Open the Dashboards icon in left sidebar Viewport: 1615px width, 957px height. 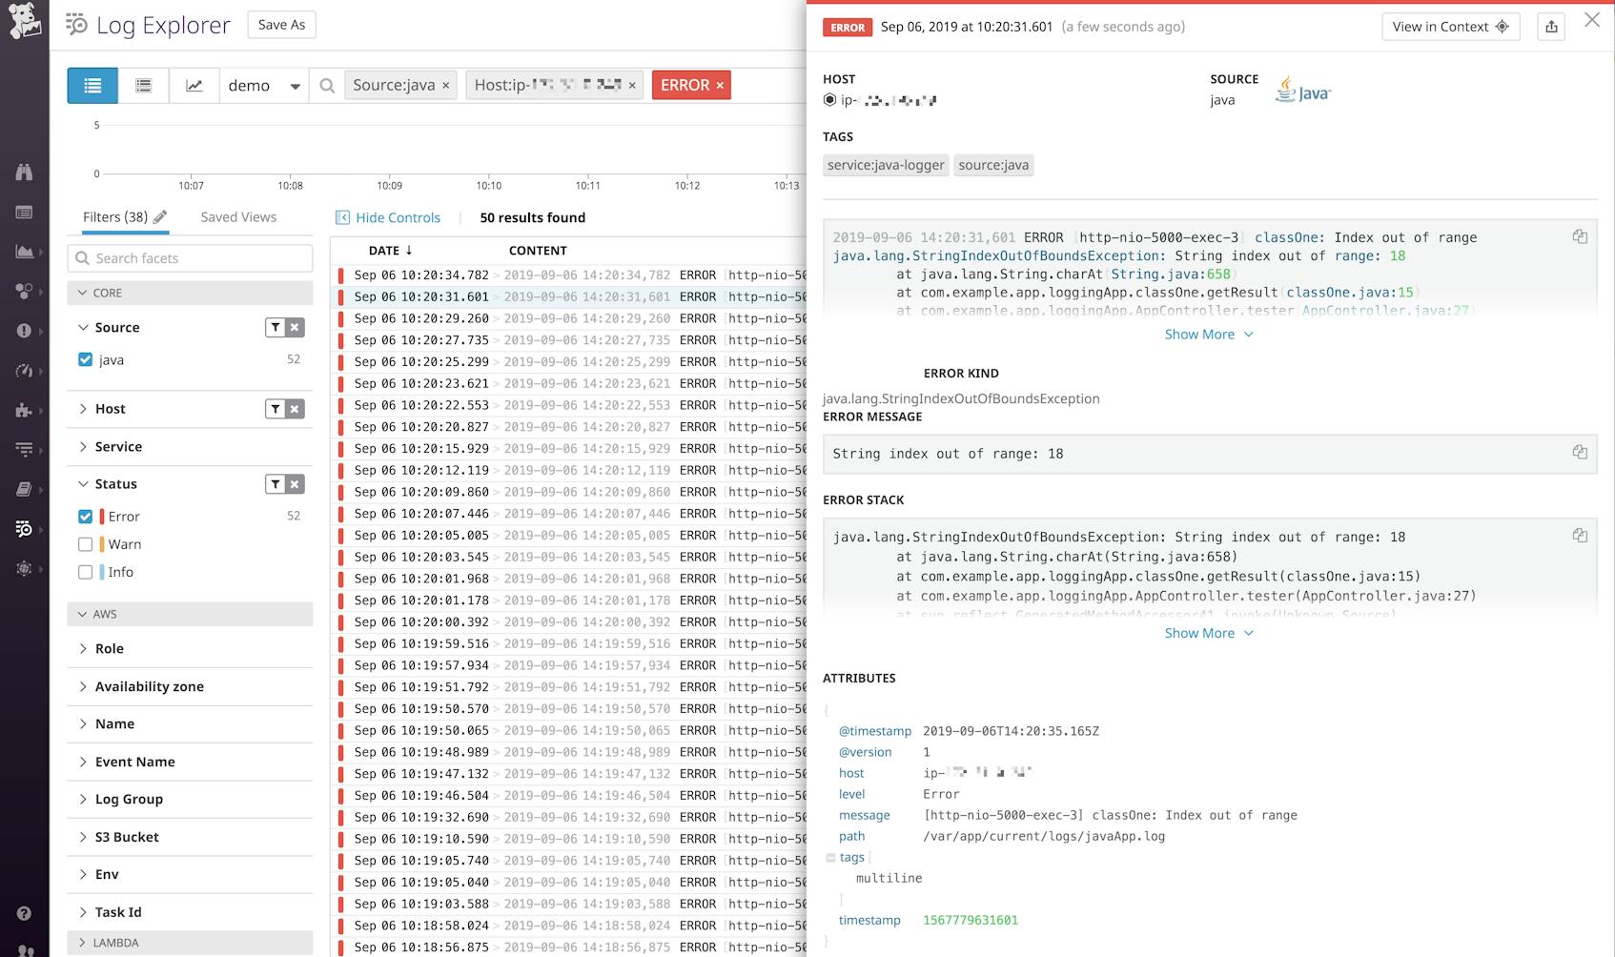pos(24,212)
